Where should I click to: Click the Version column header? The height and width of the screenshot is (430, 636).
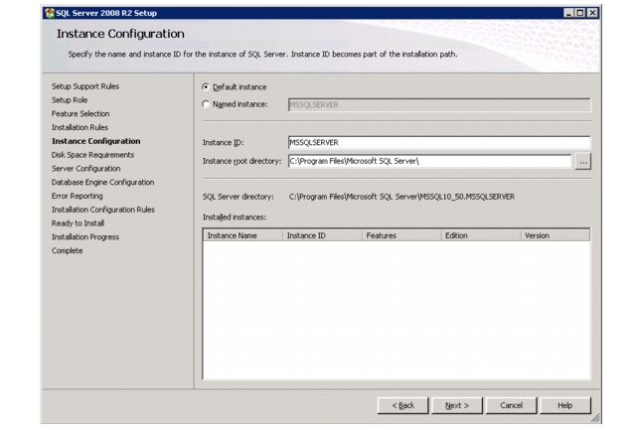(x=556, y=235)
